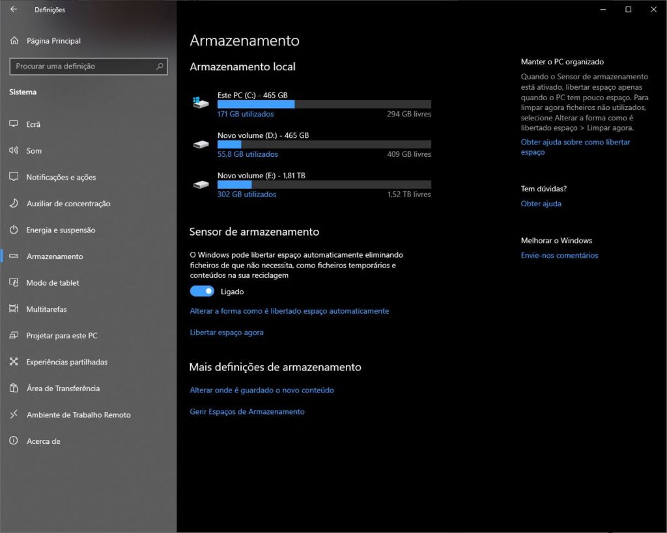Open Gerir Espaços de Armazenamento link
The height and width of the screenshot is (533, 667).
(x=247, y=411)
